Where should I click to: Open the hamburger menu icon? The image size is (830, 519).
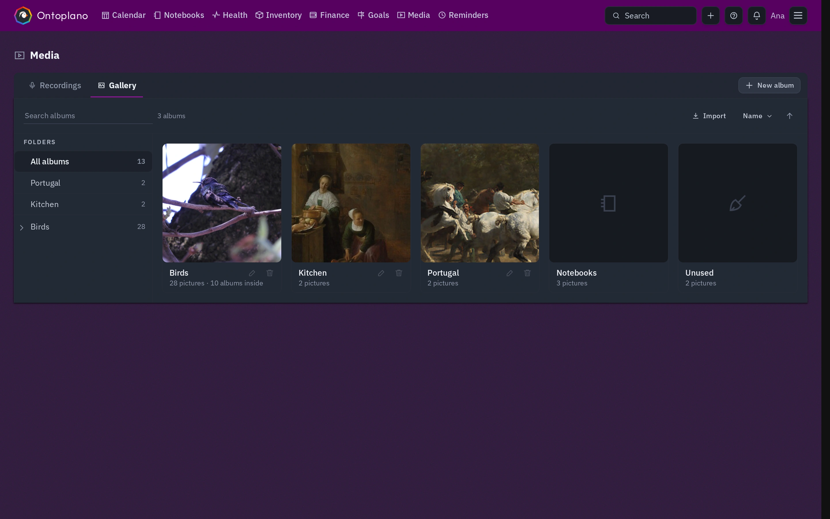pos(798,16)
